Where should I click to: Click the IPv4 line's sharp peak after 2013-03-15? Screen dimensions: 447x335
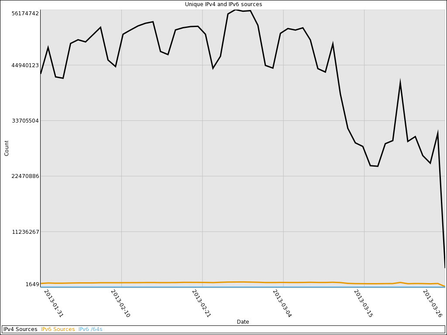(400, 83)
